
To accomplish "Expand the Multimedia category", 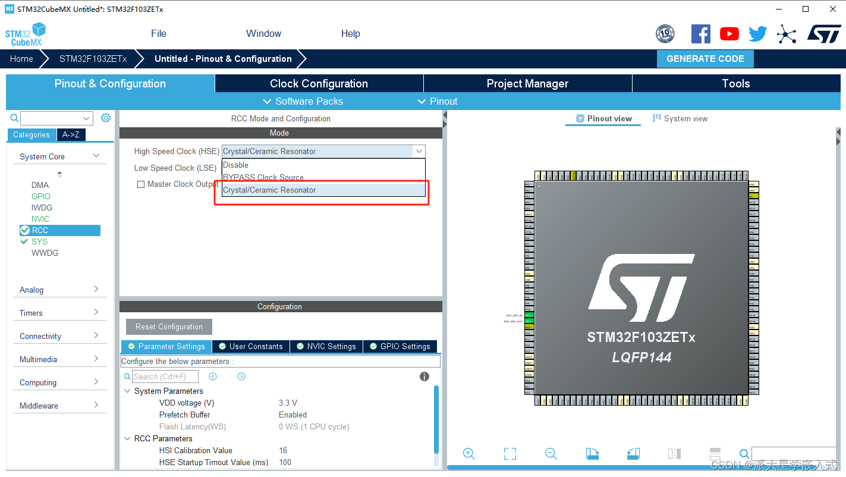I will click(96, 359).
